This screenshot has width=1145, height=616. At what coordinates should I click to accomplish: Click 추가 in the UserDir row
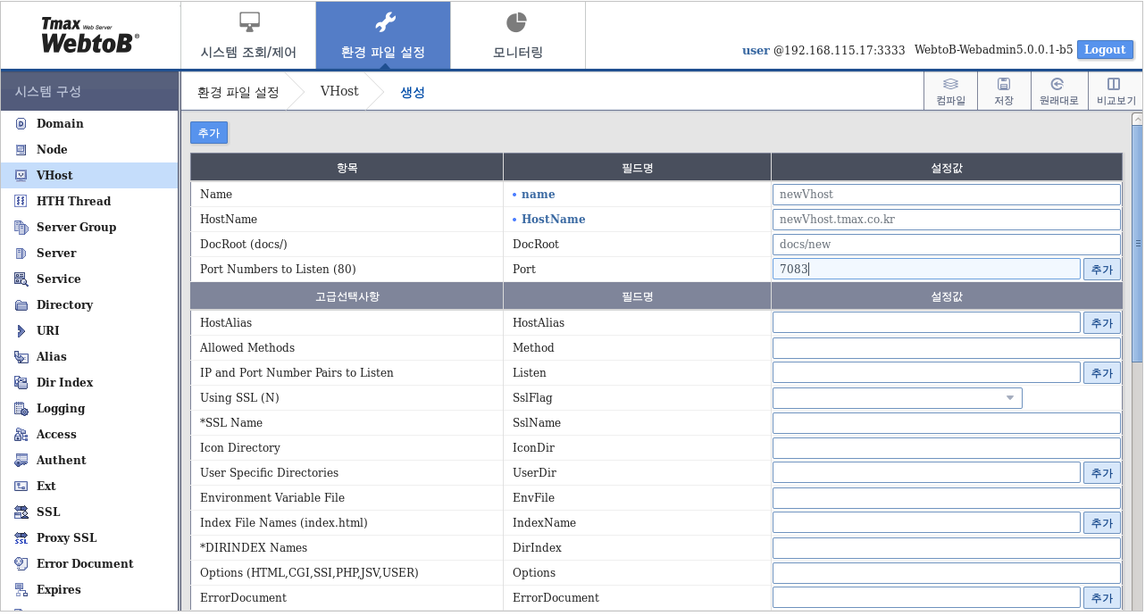[1102, 473]
